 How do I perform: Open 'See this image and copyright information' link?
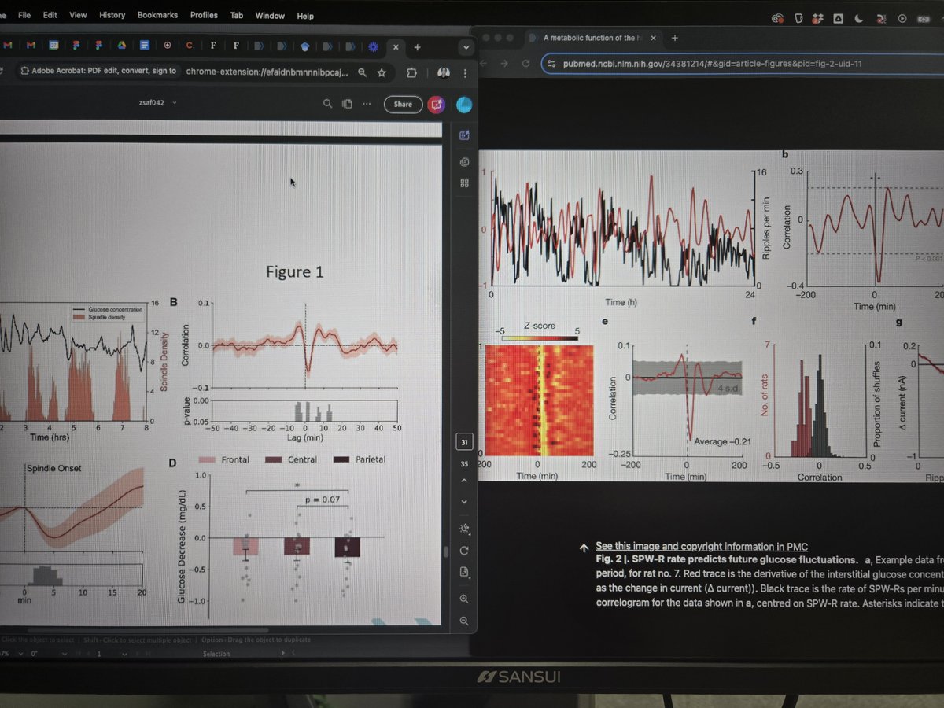pyautogui.click(x=702, y=546)
